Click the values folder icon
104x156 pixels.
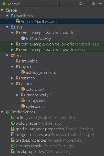click(x=18, y=84)
